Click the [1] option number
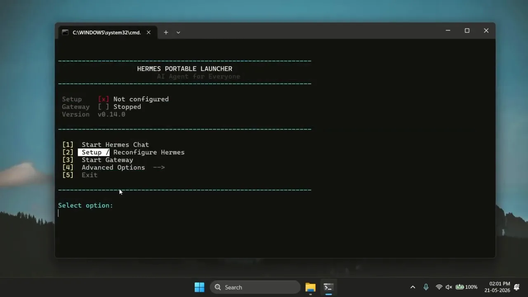This screenshot has height=297, width=528. coord(68,145)
